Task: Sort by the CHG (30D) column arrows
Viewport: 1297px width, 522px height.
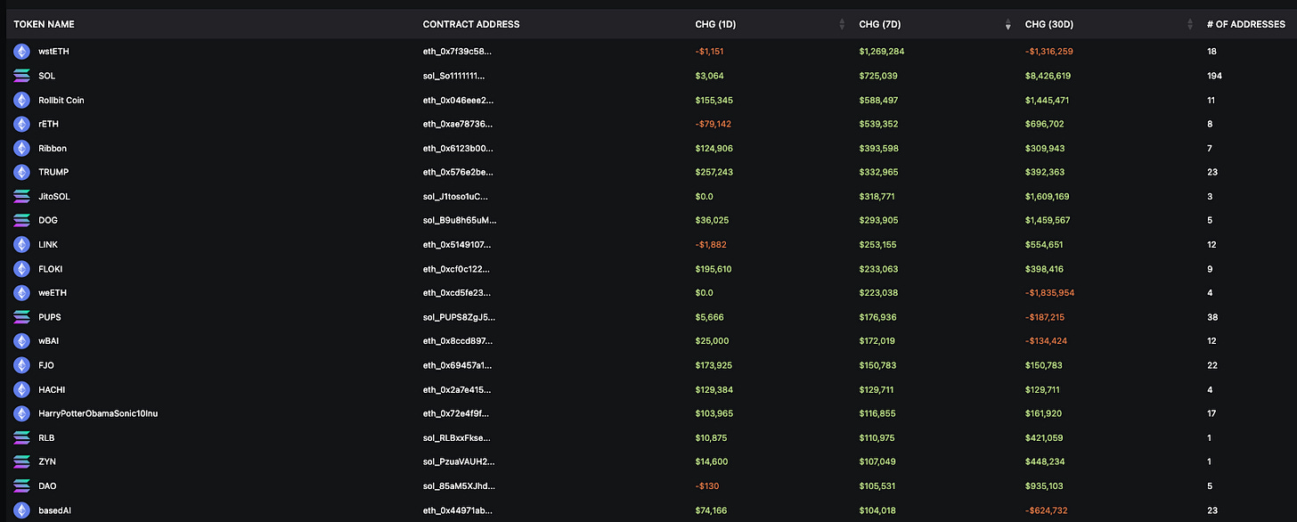Action: pos(1189,24)
